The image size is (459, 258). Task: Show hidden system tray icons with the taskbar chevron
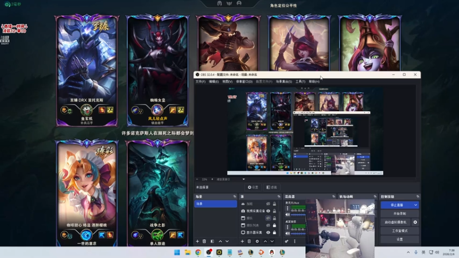pyautogui.click(x=408, y=252)
